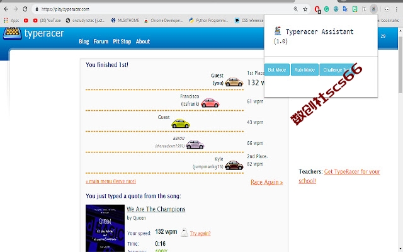403x252 pixels.
Task: Open the first red YouTube bookmark icon
Action: [x=26, y=20]
